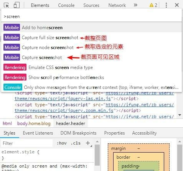Open the DevTools three-dot menu

point(166,5)
